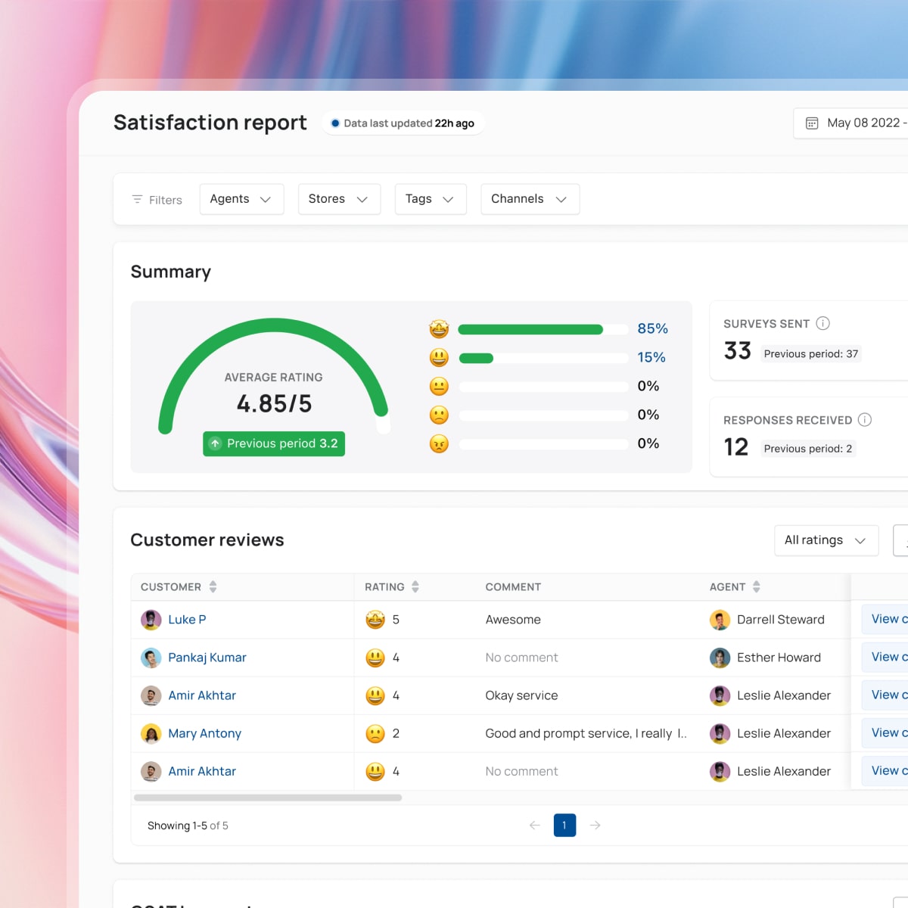This screenshot has height=908, width=908.
Task: Click the 'Okay service' comment
Action: coord(521,695)
